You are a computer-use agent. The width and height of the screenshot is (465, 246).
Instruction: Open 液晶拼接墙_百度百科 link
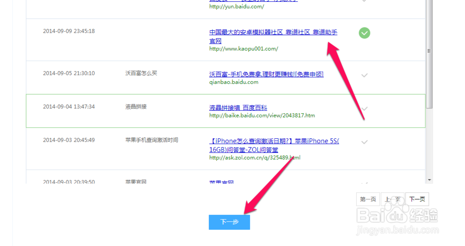pyautogui.click(x=238, y=108)
